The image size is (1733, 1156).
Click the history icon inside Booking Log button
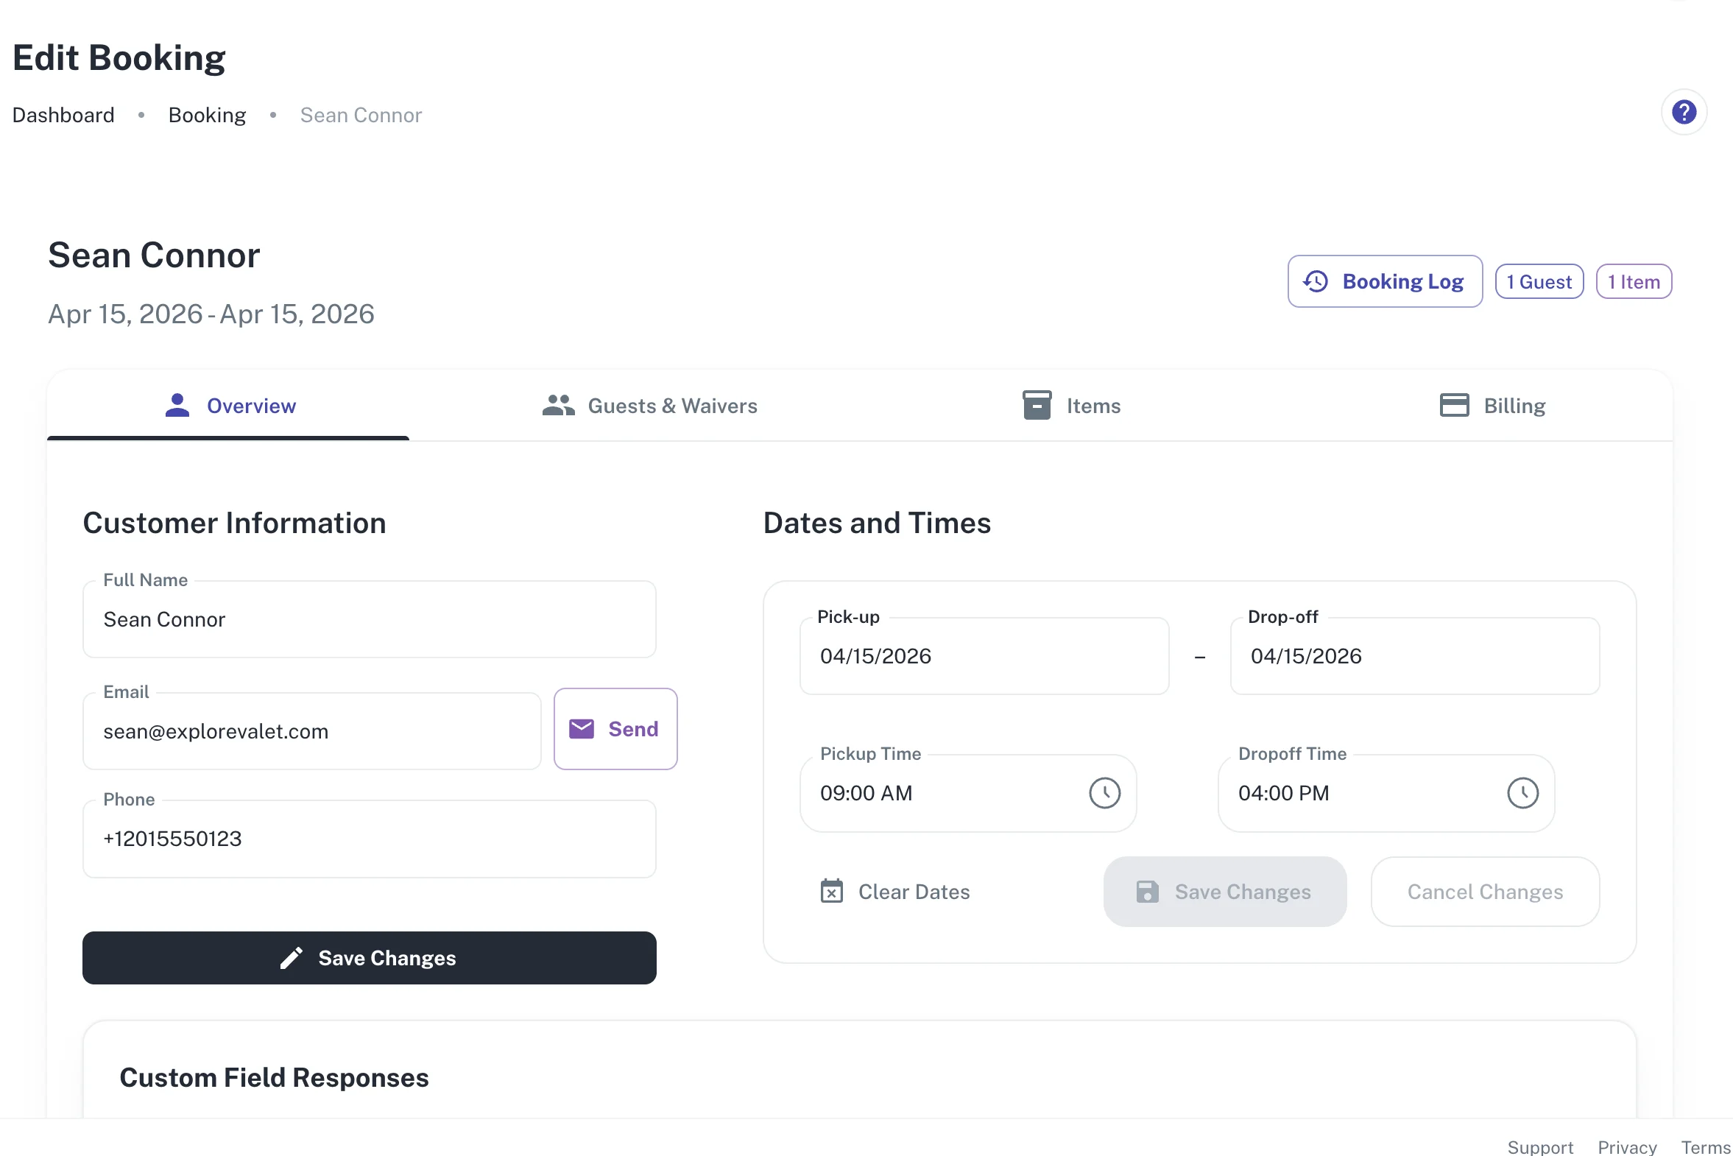coord(1314,281)
